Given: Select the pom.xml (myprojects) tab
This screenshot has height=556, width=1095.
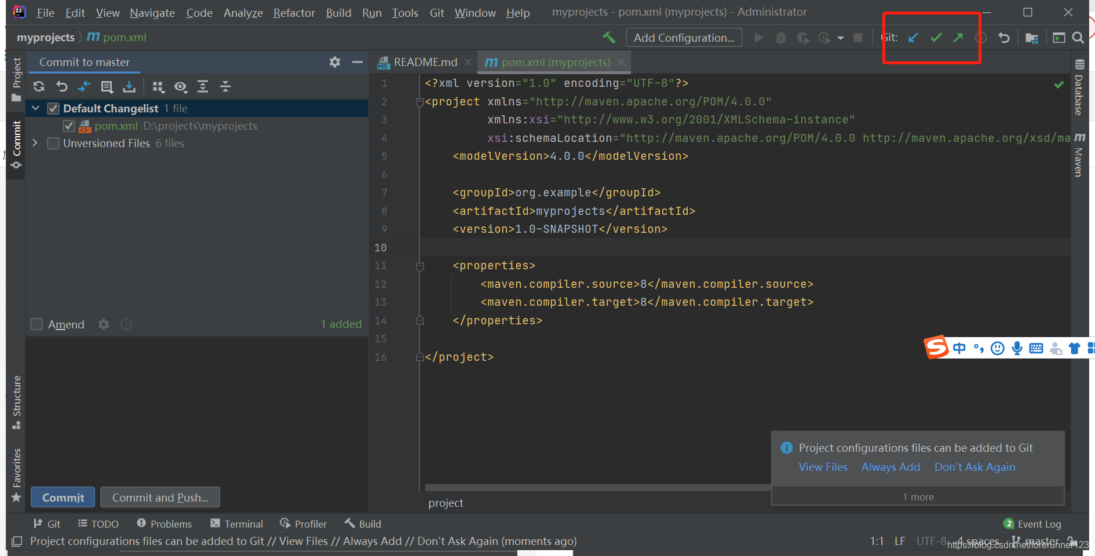Looking at the screenshot, I should [556, 62].
